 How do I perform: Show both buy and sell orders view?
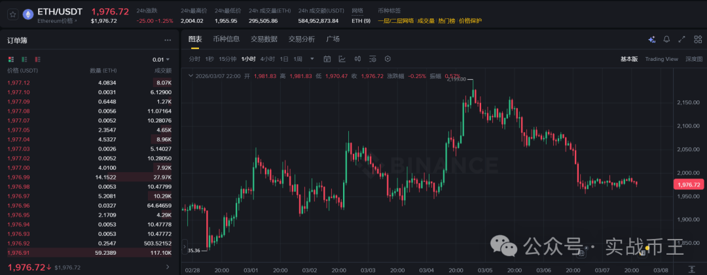pyautogui.click(x=10, y=60)
